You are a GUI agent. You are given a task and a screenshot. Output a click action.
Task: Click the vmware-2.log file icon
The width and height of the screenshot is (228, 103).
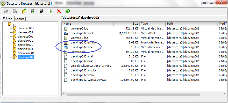click(66, 28)
